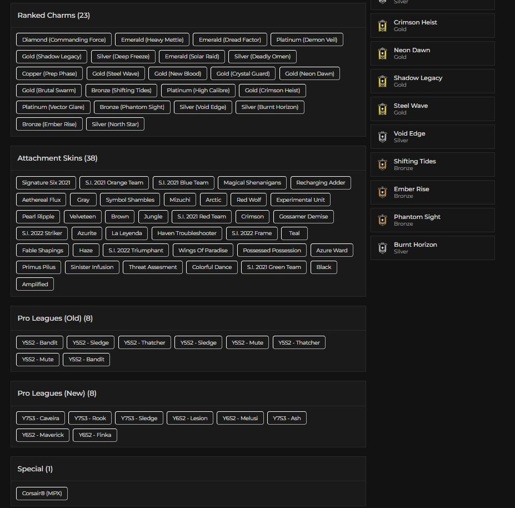Click the Amplified skin tag
Viewport: 515px width, 508px height.
(x=35, y=284)
